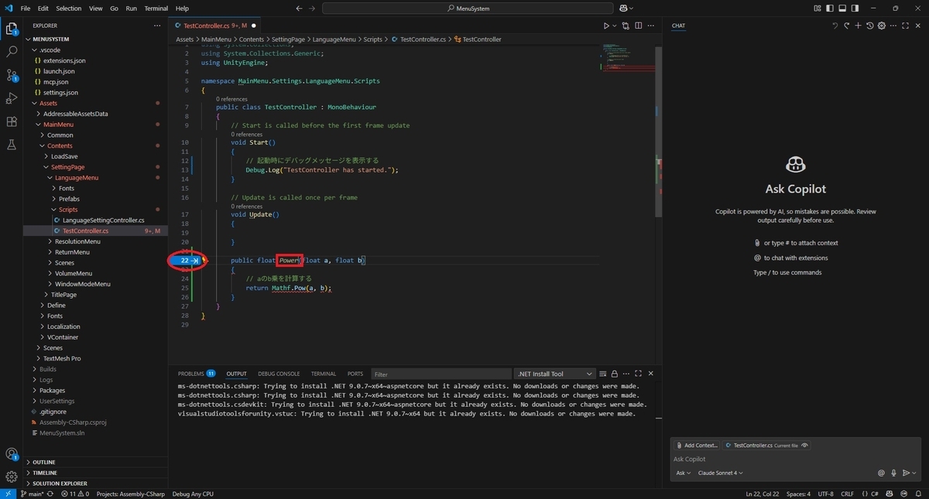
Task: Open the Manage gear menu
Action: (12, 477)
